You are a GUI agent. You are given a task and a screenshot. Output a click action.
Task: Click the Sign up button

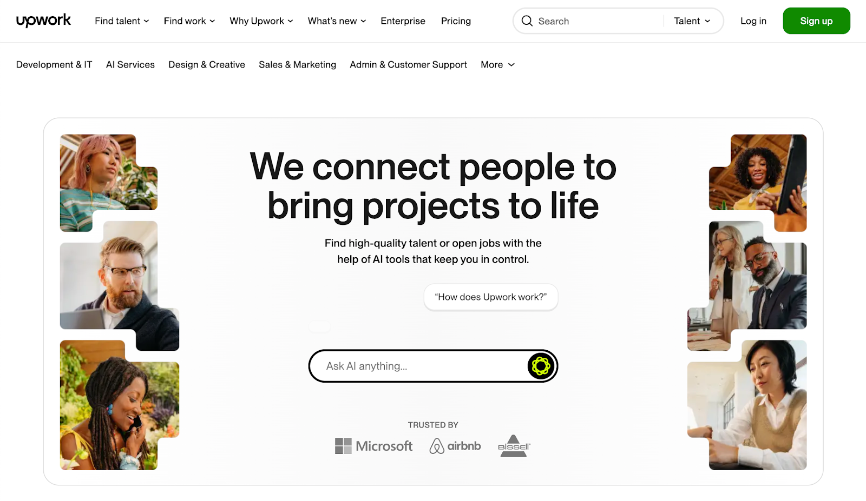point(816,21)
